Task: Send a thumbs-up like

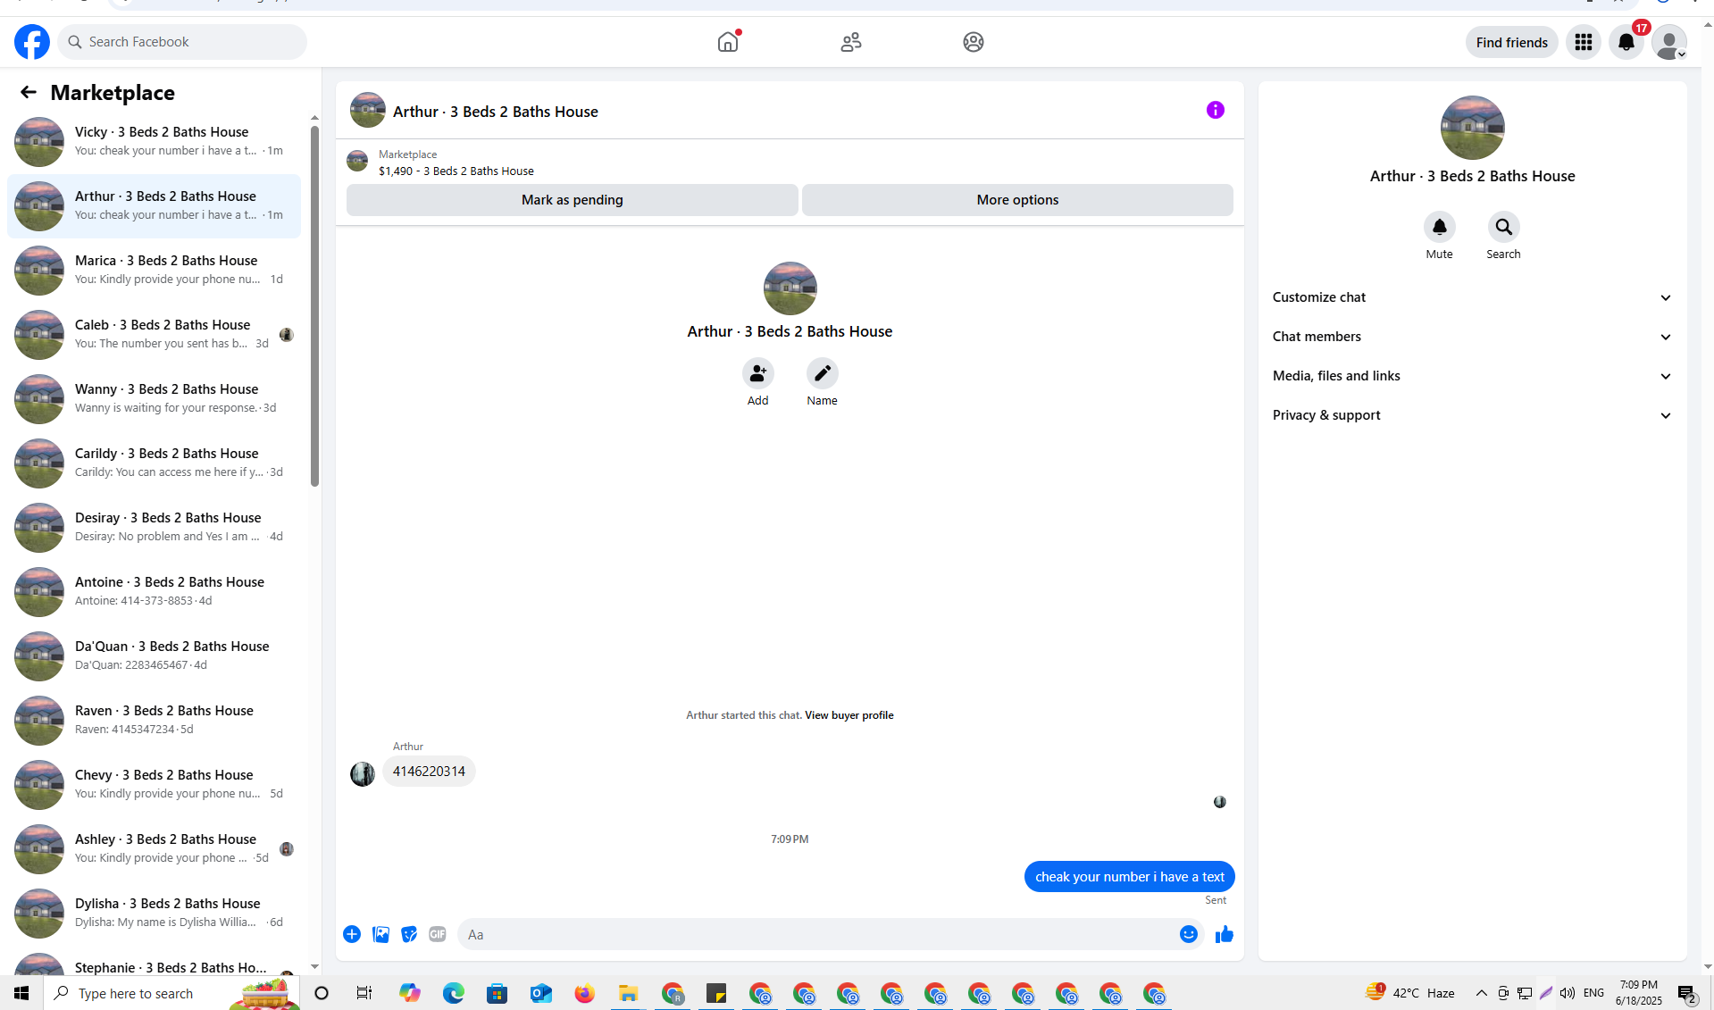Action: (1225, 934)
